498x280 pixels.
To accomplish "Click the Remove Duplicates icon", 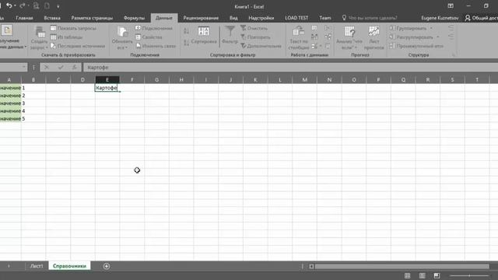I will click(x=314, y=37).
